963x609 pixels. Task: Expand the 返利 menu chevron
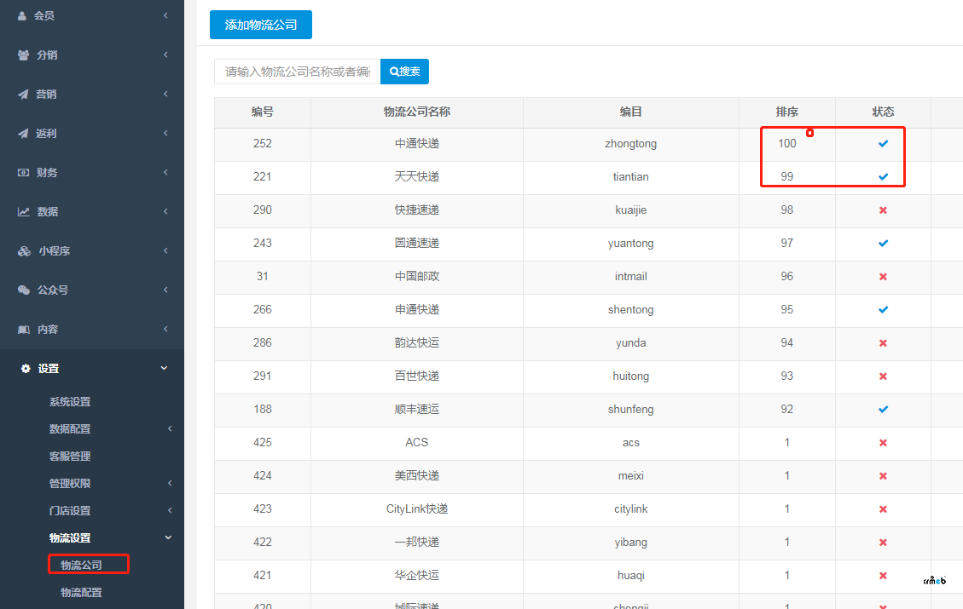point(165,133)
